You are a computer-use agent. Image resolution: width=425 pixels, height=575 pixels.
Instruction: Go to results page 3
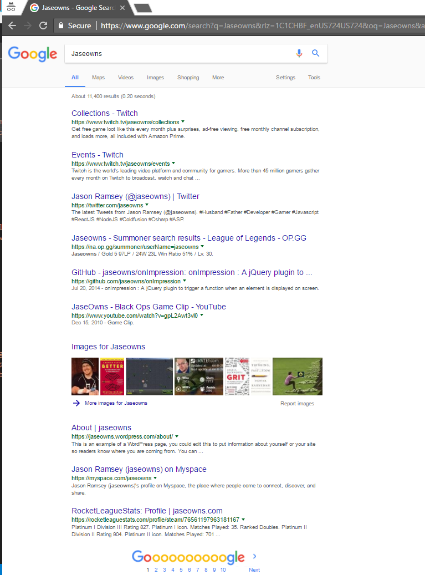[x=165, y=570]
